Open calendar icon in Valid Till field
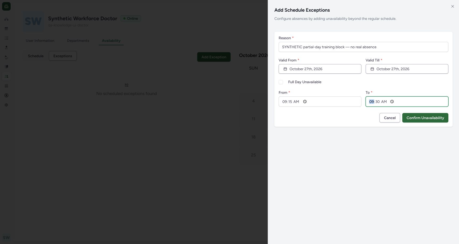459x244 pixels. [372, 69]
